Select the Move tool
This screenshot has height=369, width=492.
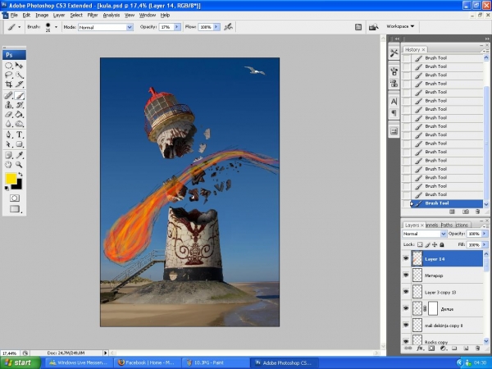pos(19,66)
